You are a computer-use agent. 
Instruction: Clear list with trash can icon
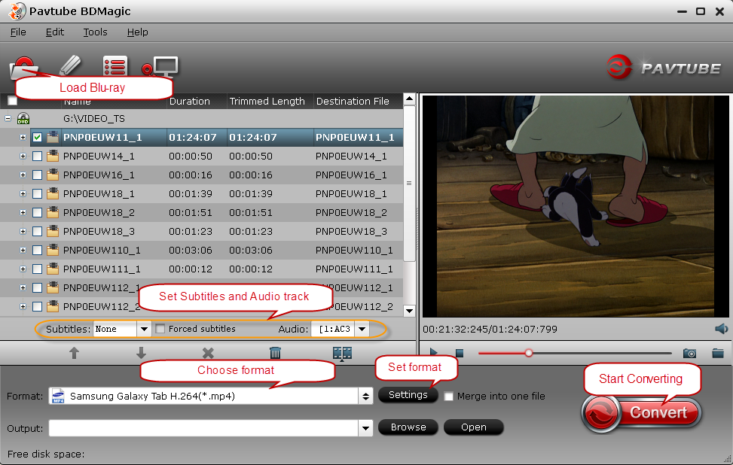click(x=275, y=353)
